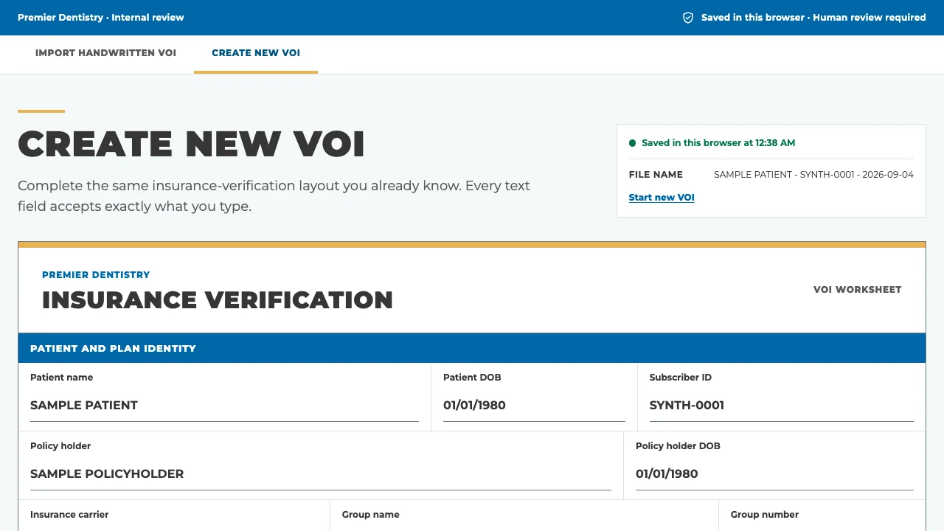Select the Create New VOI tab
The image size is (944, 531).
[256, 53]
